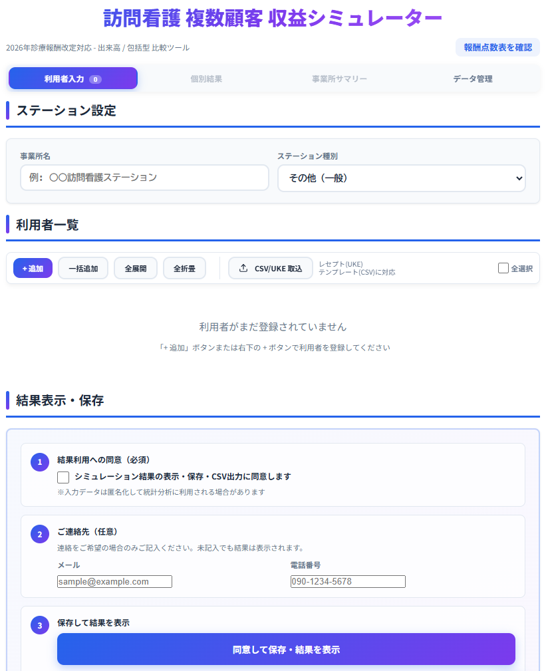Screen dimensions: 546x671
Task: Click the upload icon for CSV/UKE import
Action: (x=243, y=268)
